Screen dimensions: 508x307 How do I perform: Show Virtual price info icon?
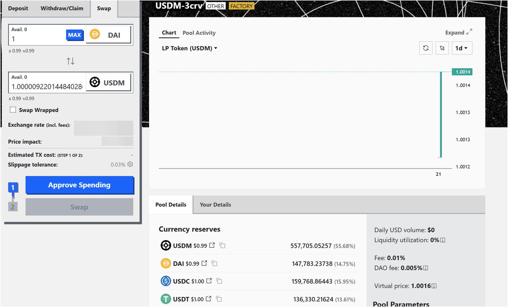pyautogui.click(x=434, y=286)
